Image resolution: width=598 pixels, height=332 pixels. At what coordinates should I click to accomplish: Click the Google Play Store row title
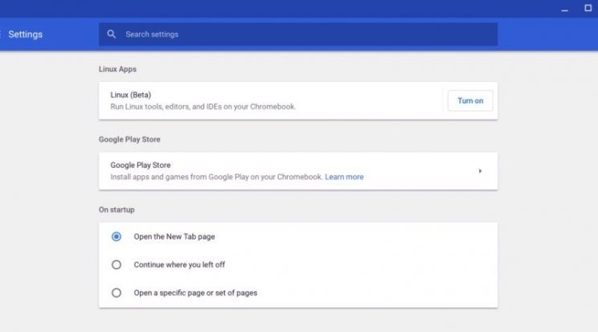[141, 165]
